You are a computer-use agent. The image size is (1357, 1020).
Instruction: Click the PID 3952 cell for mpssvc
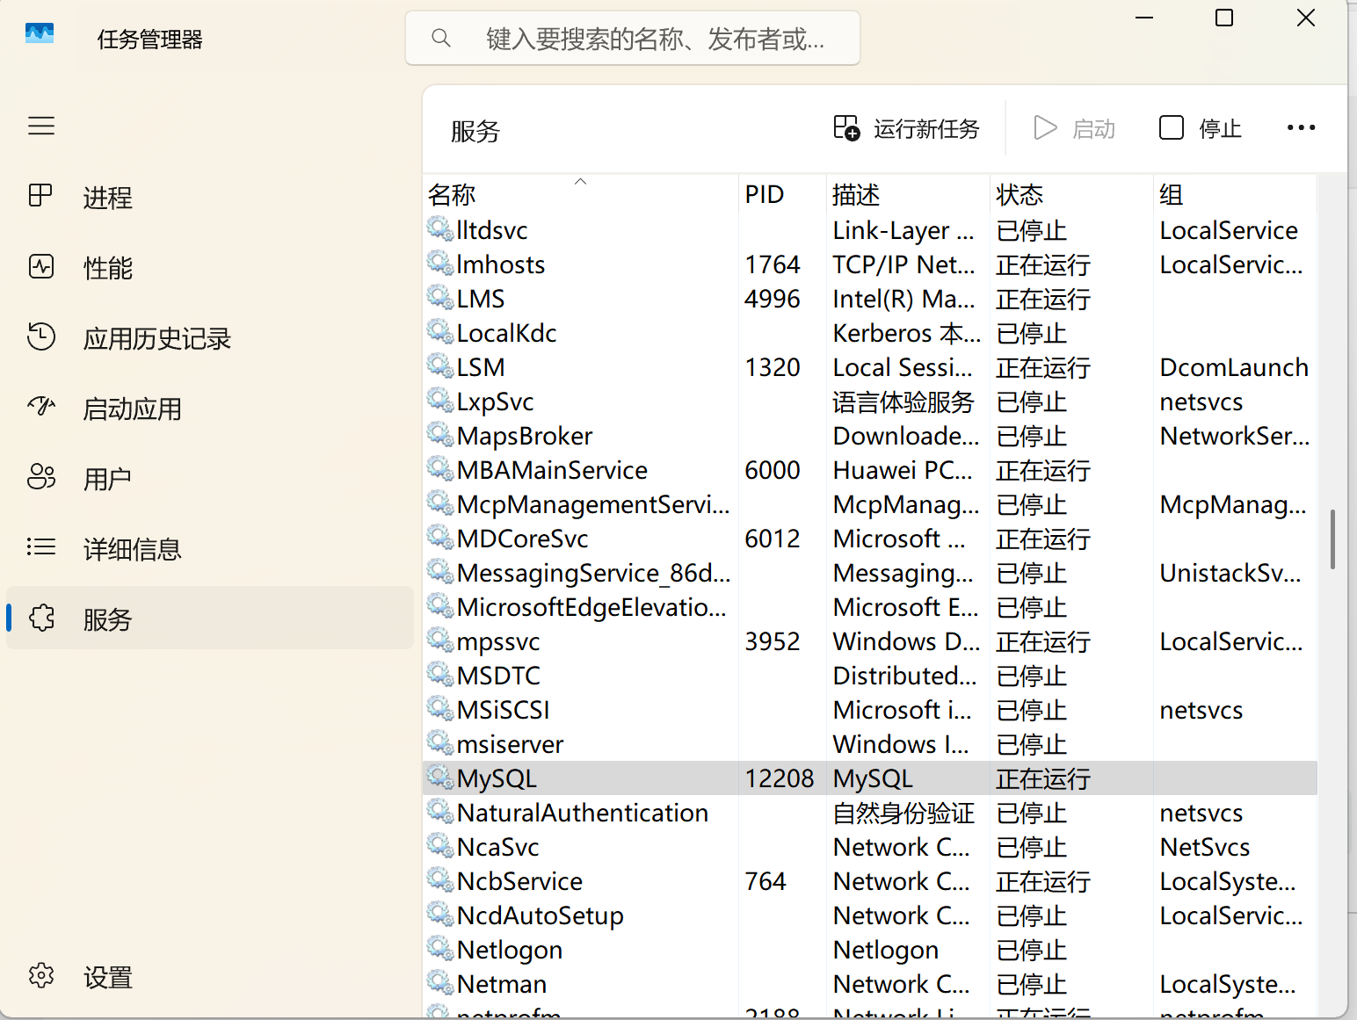[x=773, y=641]
